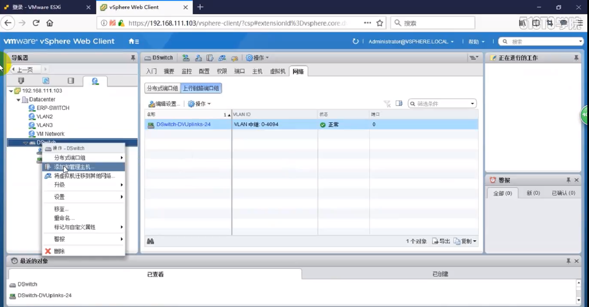Image resolution: width=589 pixels, height=307 pixels.
Task: Collapse the 192.168.111.103 tree node
Action: [x=11, y=91]
